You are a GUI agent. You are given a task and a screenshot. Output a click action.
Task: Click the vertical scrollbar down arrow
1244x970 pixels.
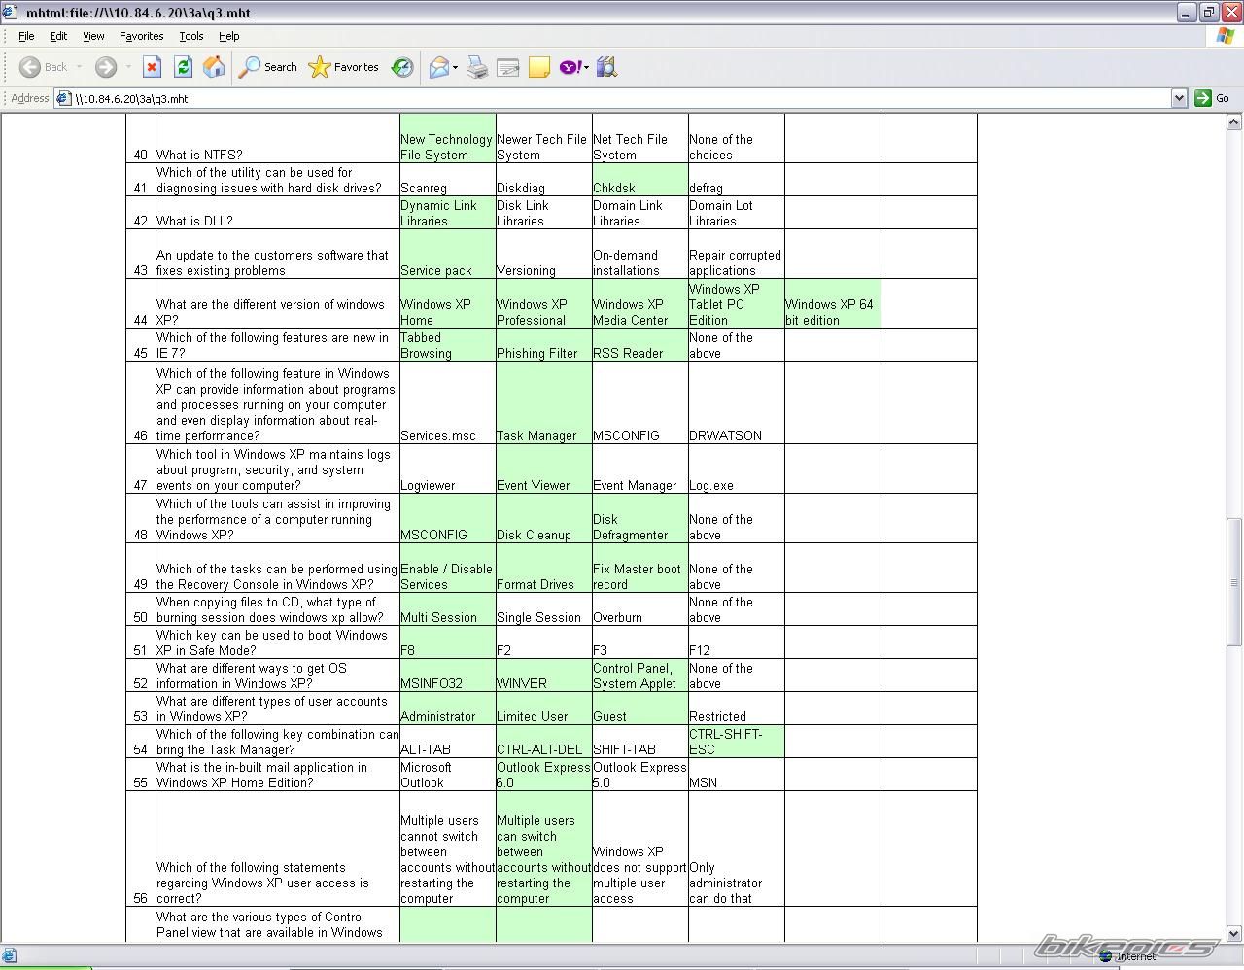(x=1234, y=934)
